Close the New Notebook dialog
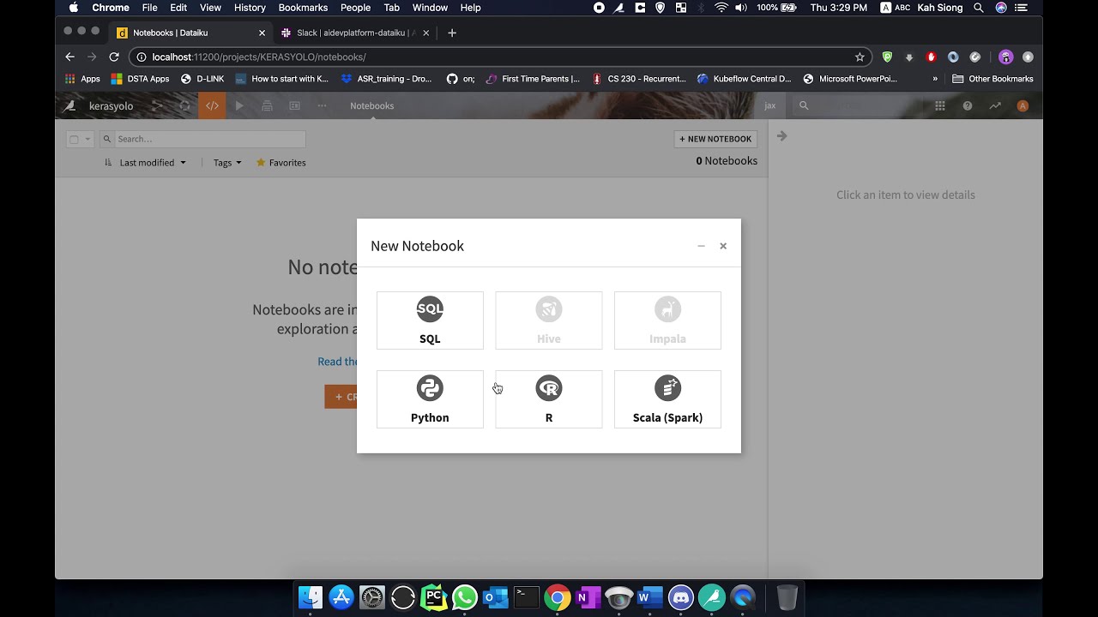The height and width of the screenshot is (617, 1098). click(x=723, y=246)
